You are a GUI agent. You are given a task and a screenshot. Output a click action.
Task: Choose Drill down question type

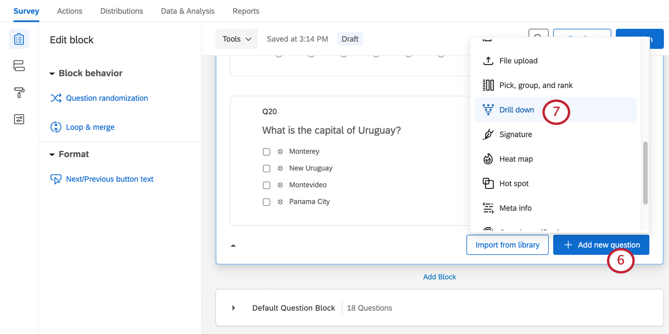tap(516, 110)
